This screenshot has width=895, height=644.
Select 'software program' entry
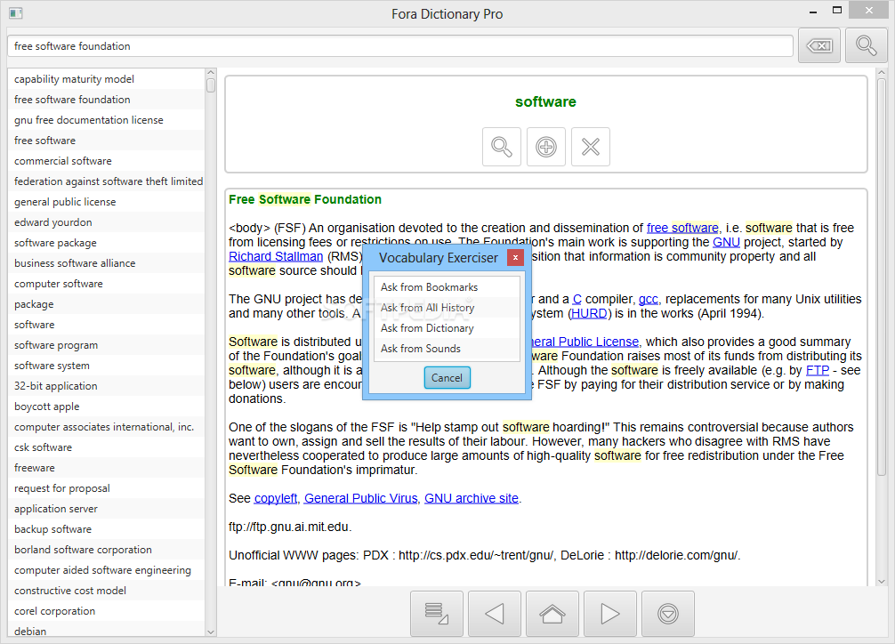[107, 345]
